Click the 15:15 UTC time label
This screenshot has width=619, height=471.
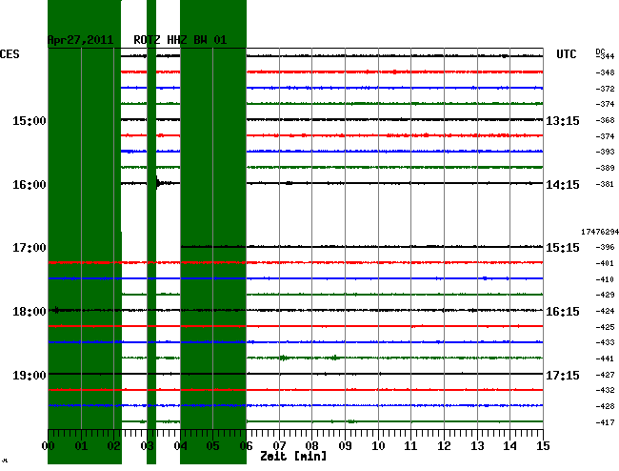coord(563,248)
